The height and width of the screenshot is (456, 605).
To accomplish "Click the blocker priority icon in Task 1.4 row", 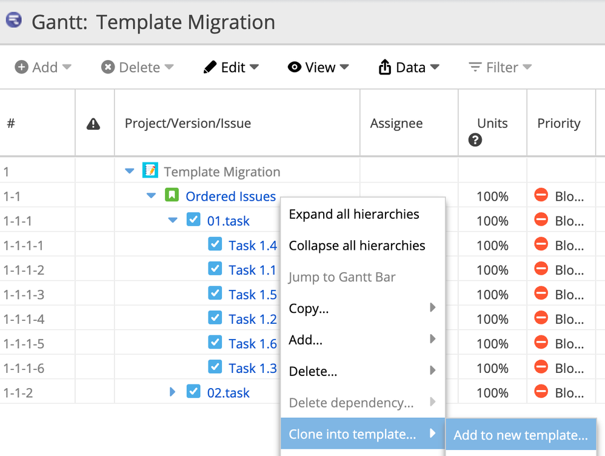I will pos(541,244).
